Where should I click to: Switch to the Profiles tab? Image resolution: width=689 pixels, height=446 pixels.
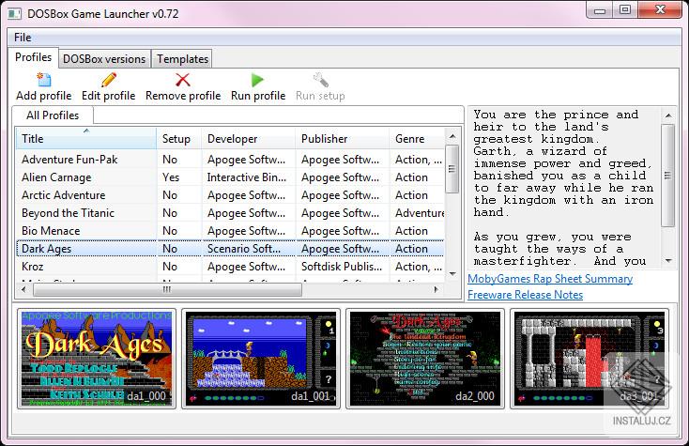pos(34,57)
